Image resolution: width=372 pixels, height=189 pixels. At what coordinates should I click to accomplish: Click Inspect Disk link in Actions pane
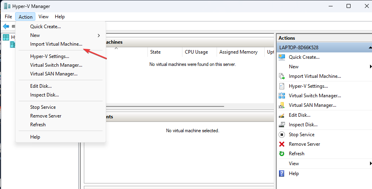point(303,125)
